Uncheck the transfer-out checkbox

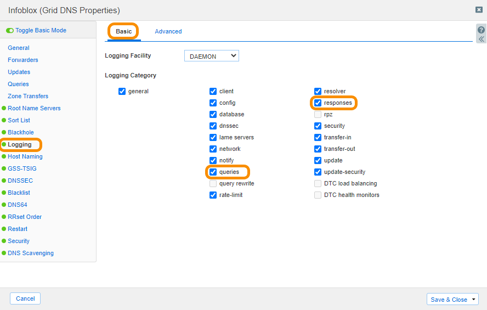click(x=318, y=149)
